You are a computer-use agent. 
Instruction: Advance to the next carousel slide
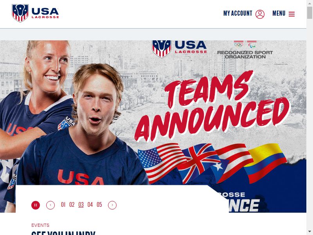point(112,205)
